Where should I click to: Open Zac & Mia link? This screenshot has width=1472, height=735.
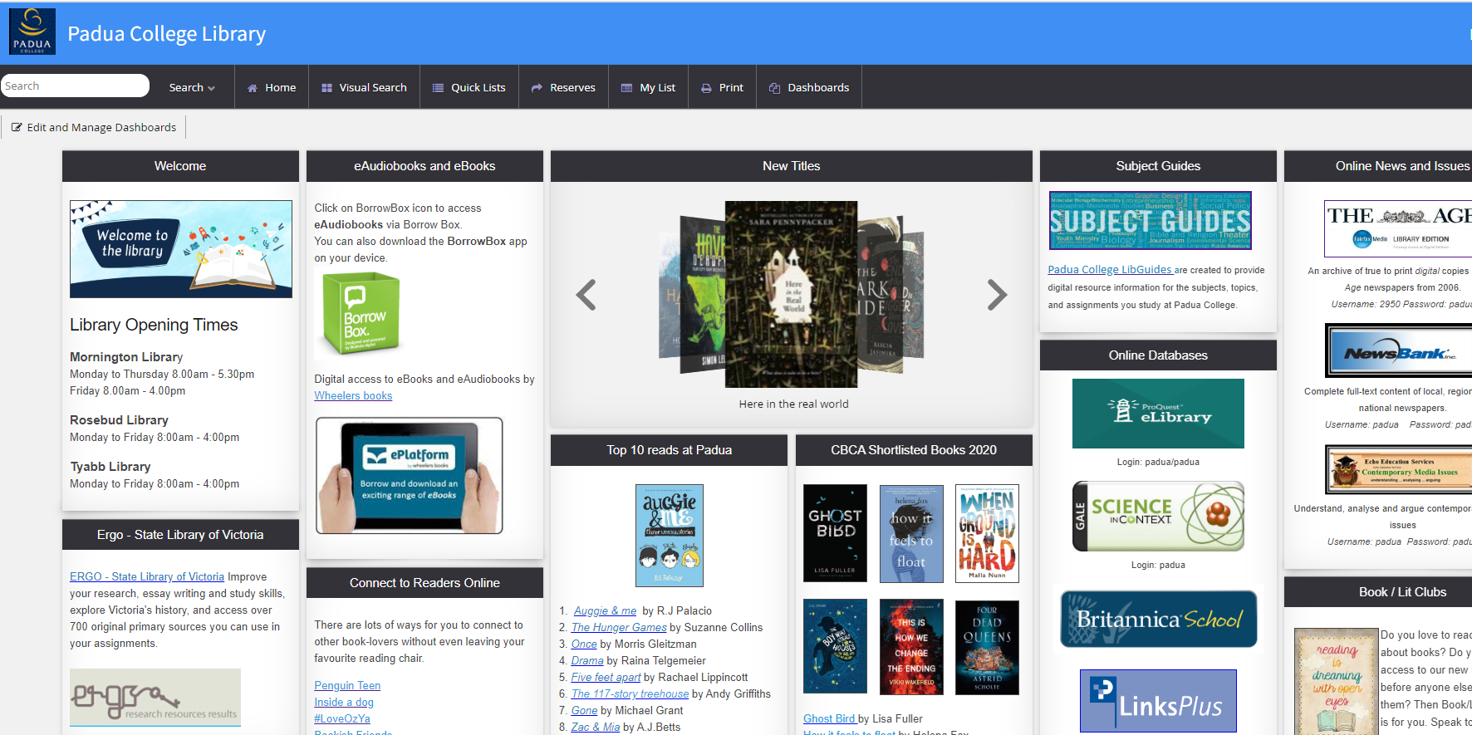[596, 728]
